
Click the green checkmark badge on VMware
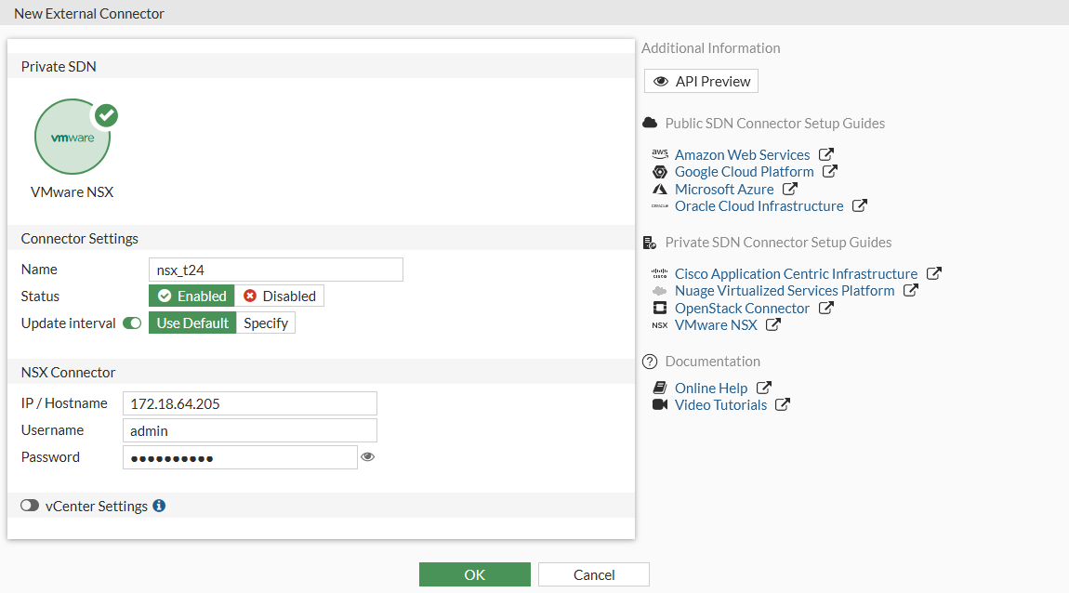point(106,116)
